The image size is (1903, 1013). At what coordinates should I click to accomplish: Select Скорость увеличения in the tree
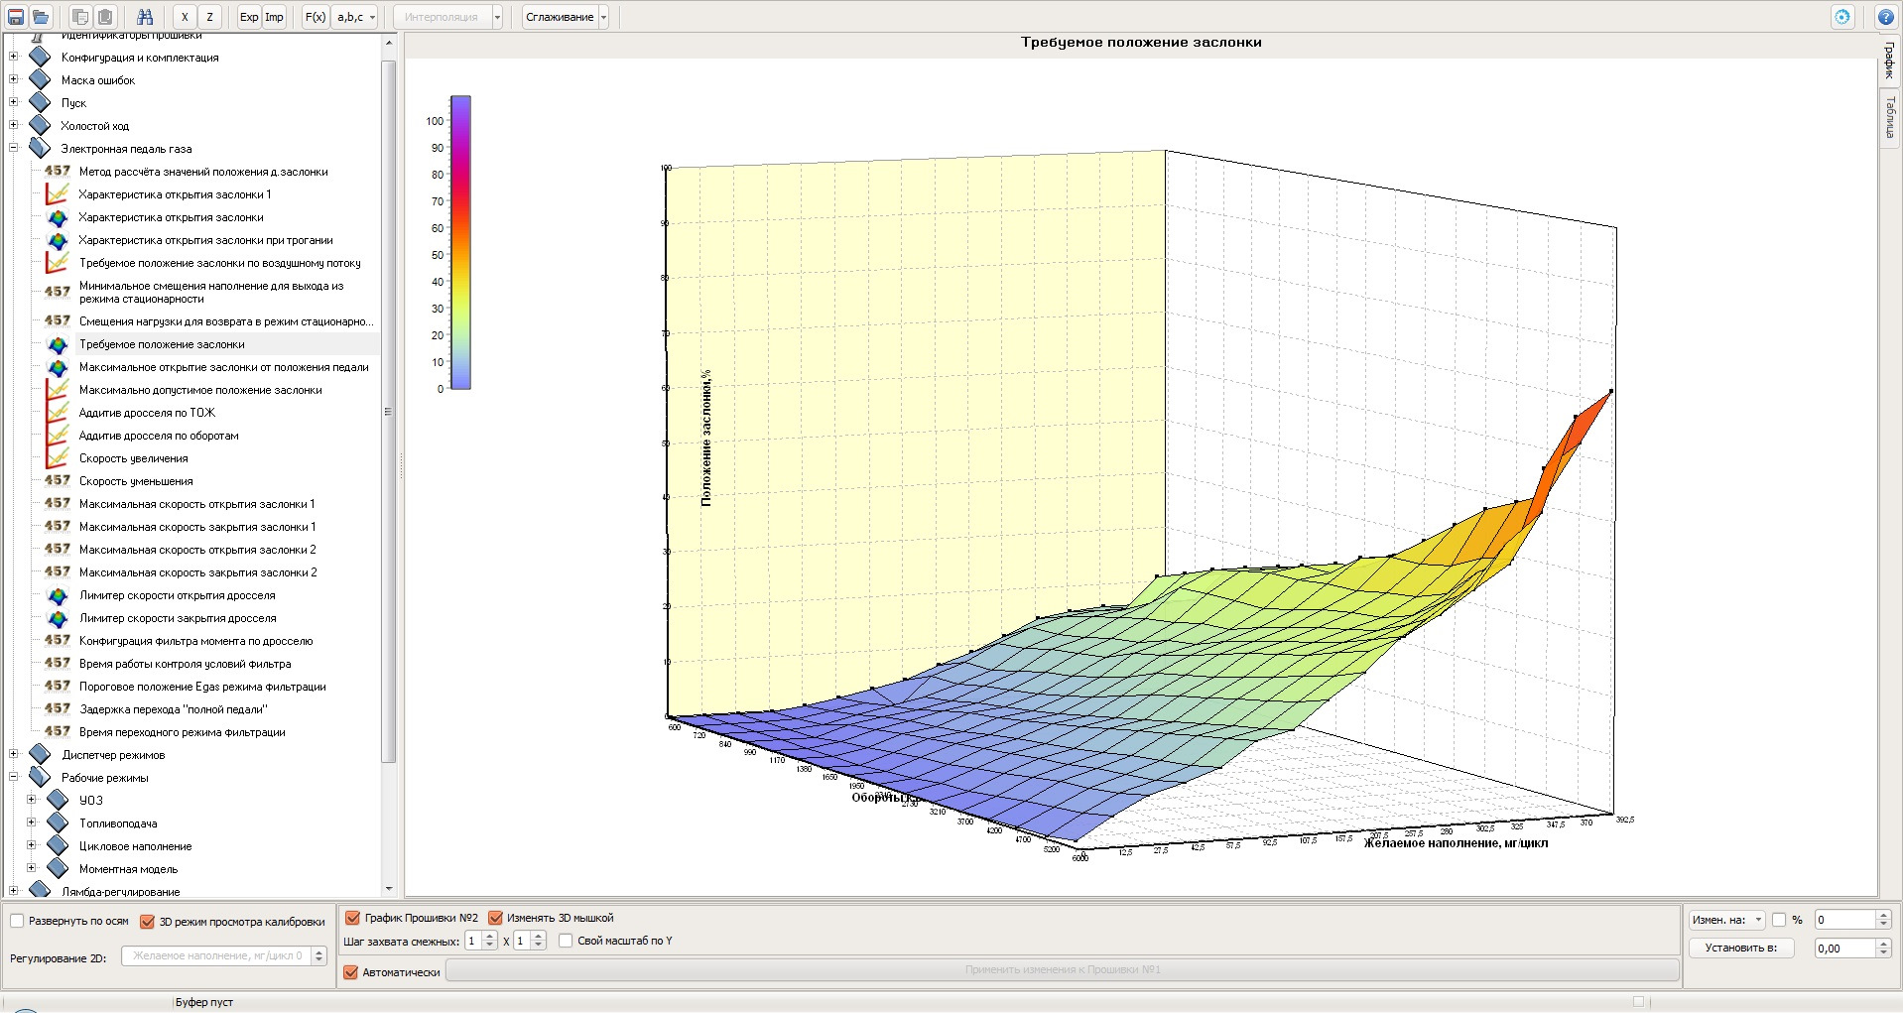133,458
